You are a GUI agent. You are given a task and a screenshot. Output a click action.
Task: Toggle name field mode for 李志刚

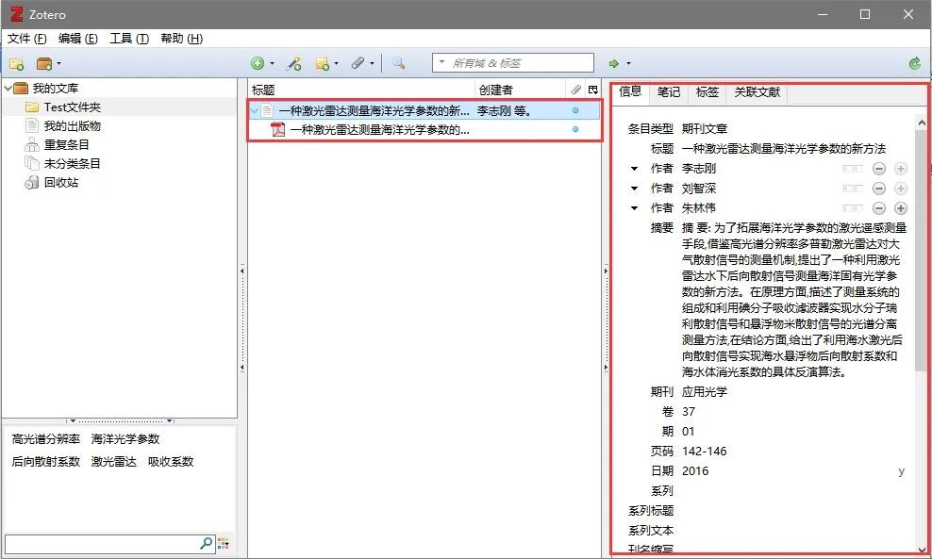pos(854,170)
